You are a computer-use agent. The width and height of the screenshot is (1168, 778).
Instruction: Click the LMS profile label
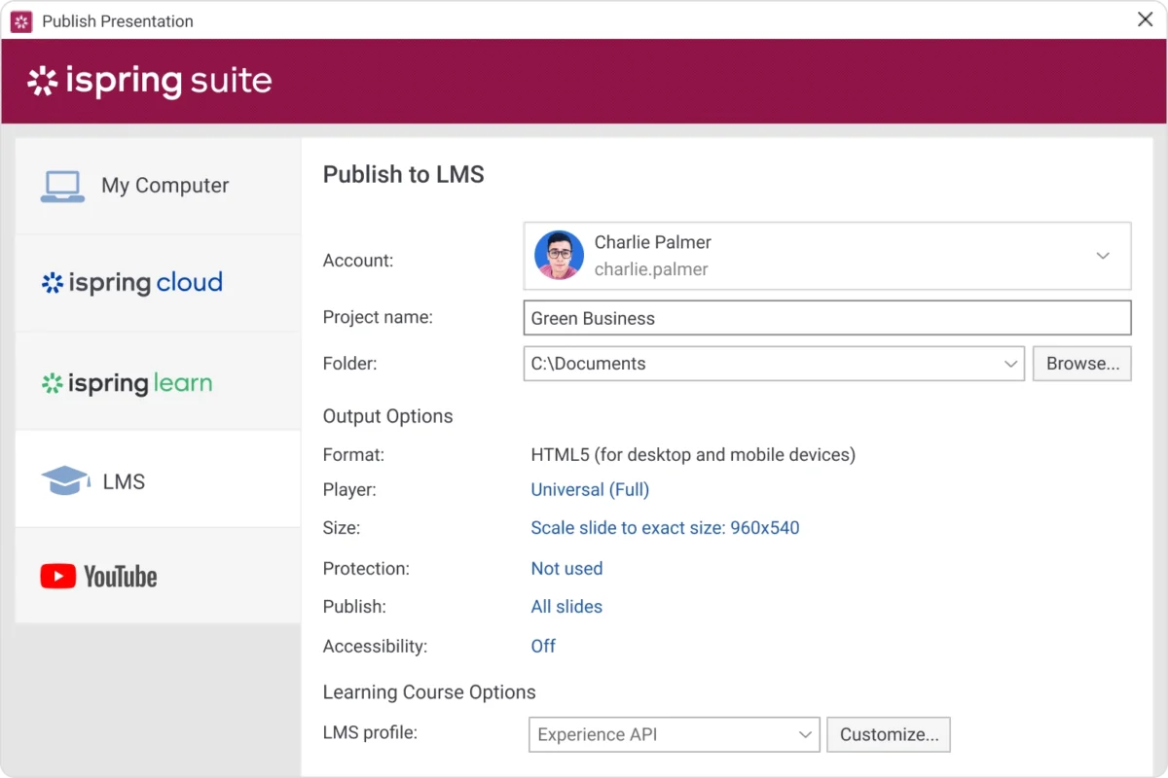pyautogui.click(x=370, y=732)
